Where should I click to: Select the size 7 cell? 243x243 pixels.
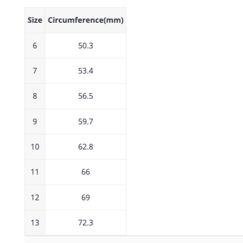pos(35,71)
